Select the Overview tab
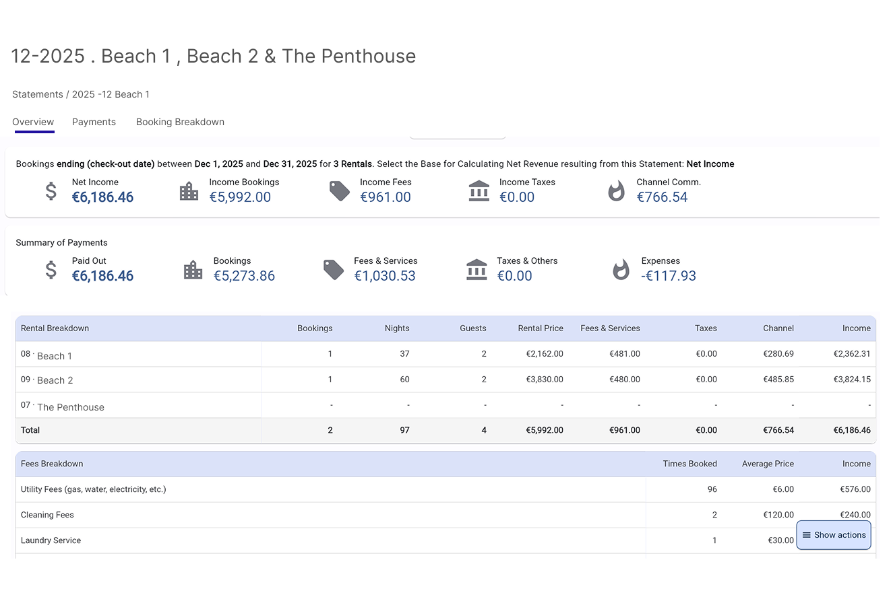Viewport: 891px width, 603px height. click(33, 122)
